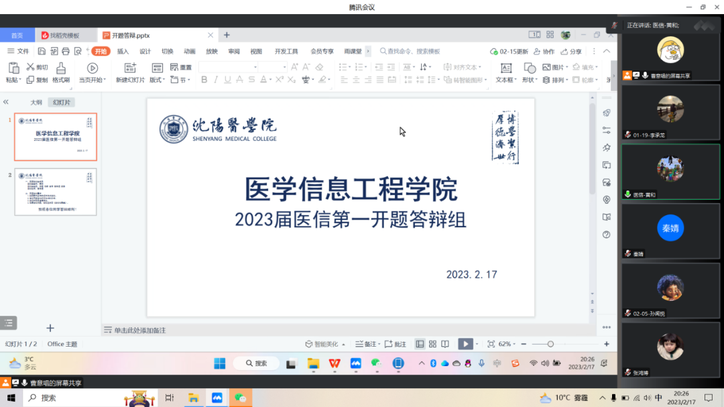The height and width of the screenshot is (407, 724).
Task: Click the Shapes (形状) icon
Action: [530, 68]
